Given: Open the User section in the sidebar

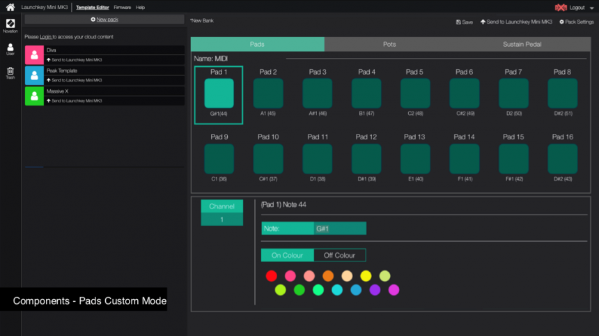Looking at the screenshot, I should point(10,49).
